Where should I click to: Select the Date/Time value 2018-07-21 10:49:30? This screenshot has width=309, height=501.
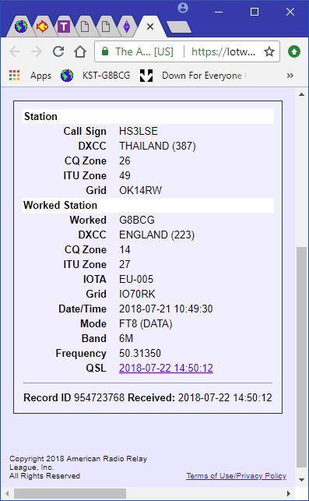point(166,309)
